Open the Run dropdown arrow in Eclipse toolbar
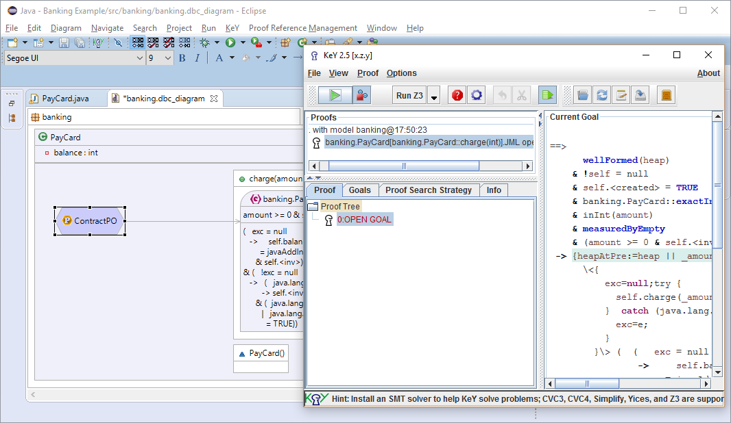Image resolution: width=731 pixels, height=423 pixels. point(243,43)
